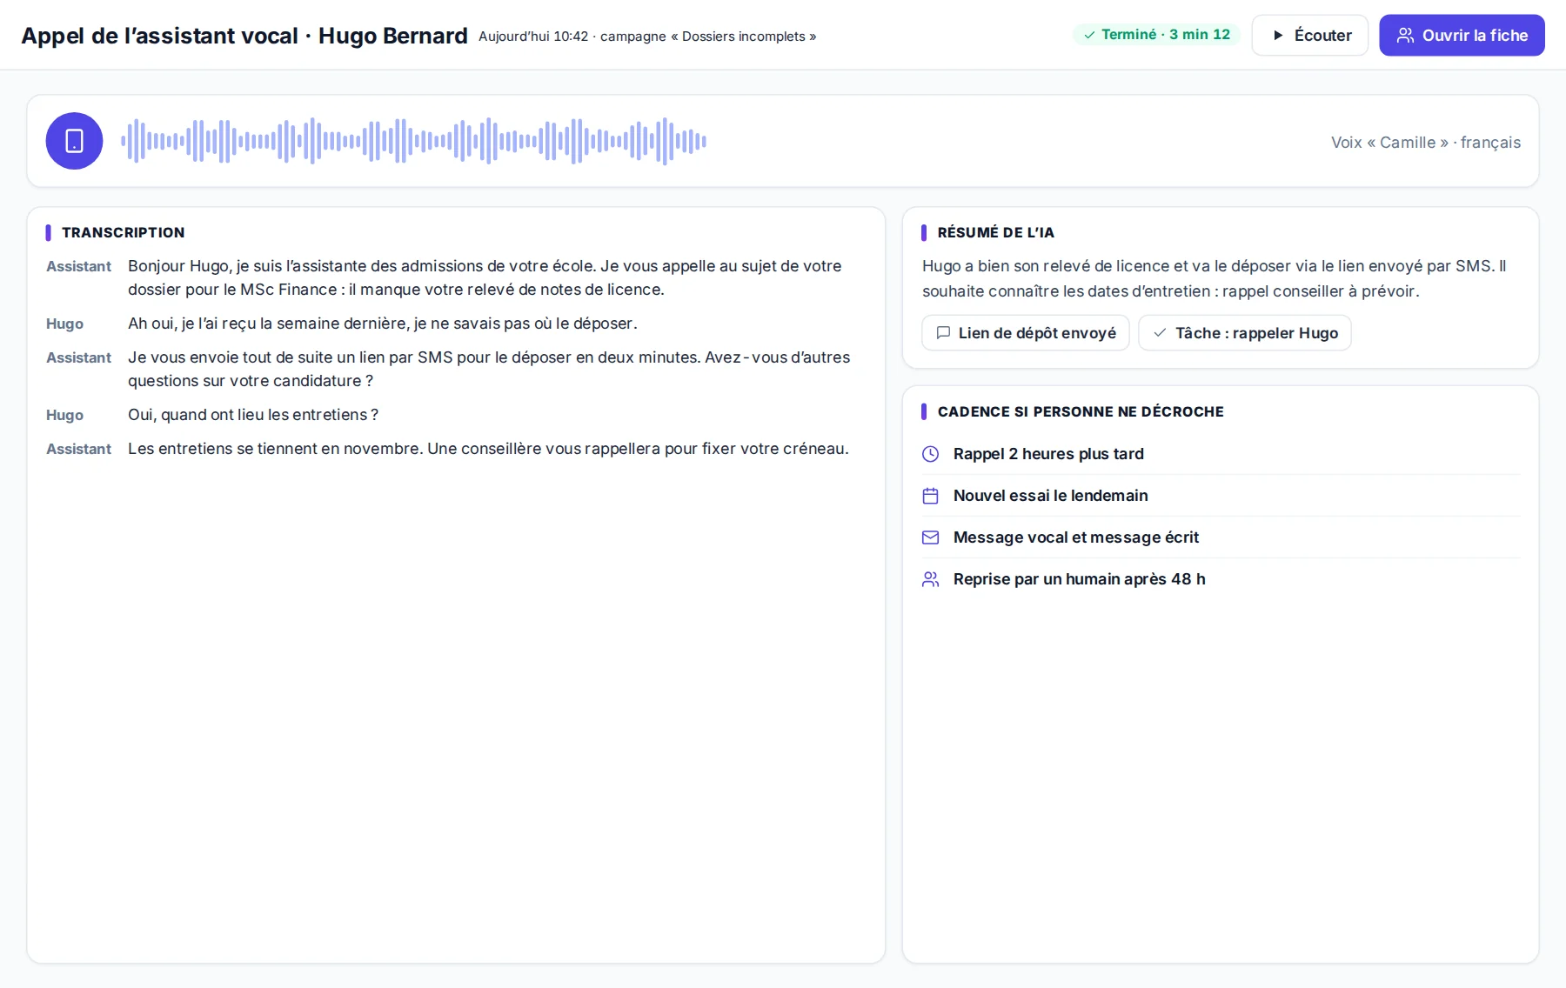Image resolution: width=1566 pixels, height=988 pixels.
Task: Click the AI summary paragraph text
Action: [1215, 278]
